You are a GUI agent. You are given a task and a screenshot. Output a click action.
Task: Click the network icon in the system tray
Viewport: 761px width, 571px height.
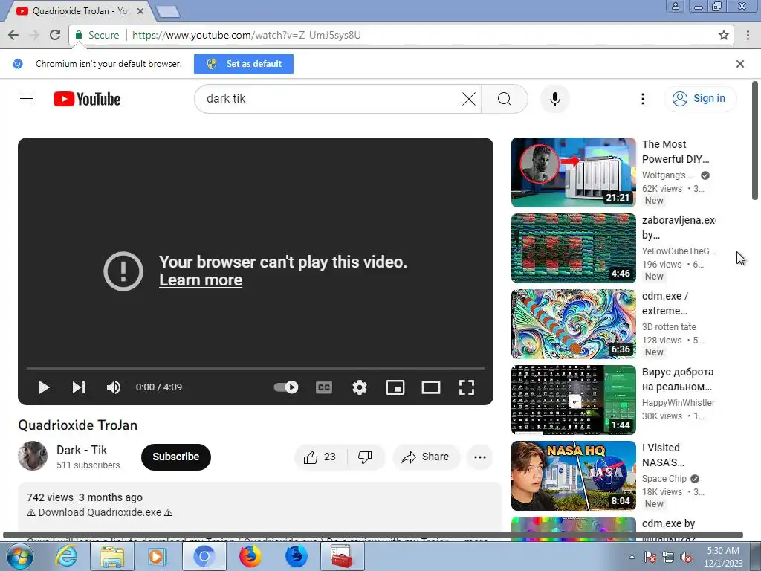[x=668, y=558]
